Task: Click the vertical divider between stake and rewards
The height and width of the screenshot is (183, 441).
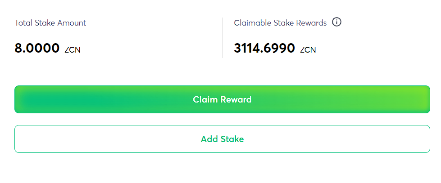Action: tap(223, 38)
